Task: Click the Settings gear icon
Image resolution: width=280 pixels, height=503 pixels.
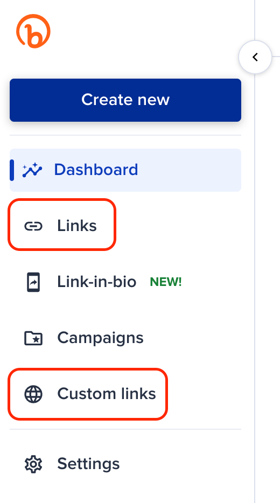Action: pyautogui.click(x=33, y=464)
